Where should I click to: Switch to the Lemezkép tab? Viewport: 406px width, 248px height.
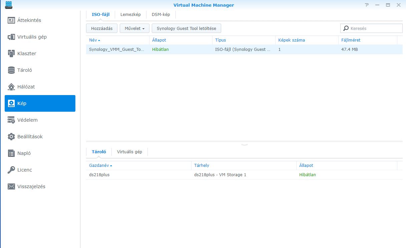click(x=130, y=15)
